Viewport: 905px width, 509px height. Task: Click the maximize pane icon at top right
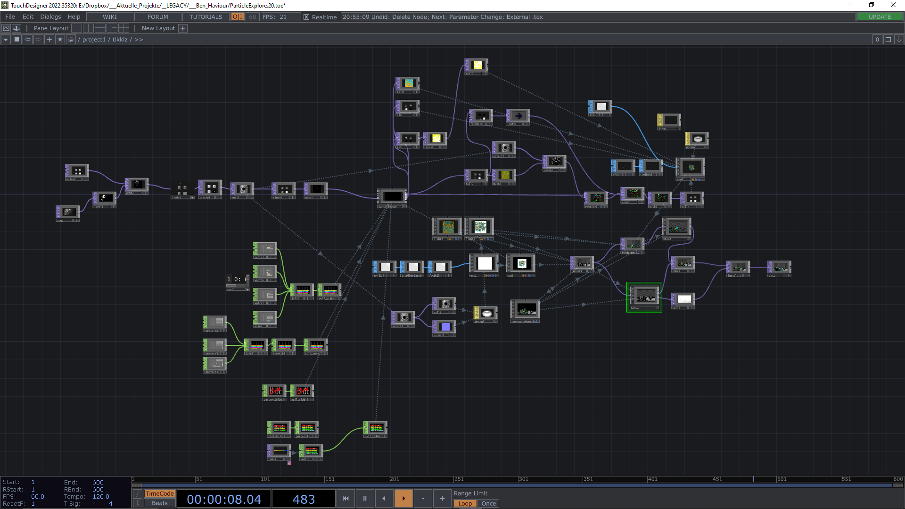(x=888, y=40)
